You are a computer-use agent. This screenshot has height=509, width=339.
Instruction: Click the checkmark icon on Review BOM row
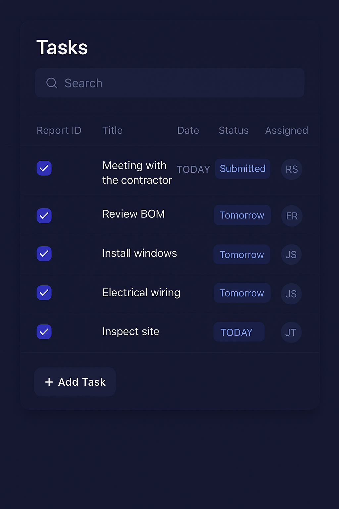coord(44,216)
